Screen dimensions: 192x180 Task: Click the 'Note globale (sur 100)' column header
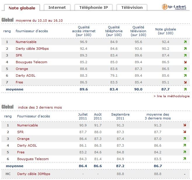click(x=165, y=31)
